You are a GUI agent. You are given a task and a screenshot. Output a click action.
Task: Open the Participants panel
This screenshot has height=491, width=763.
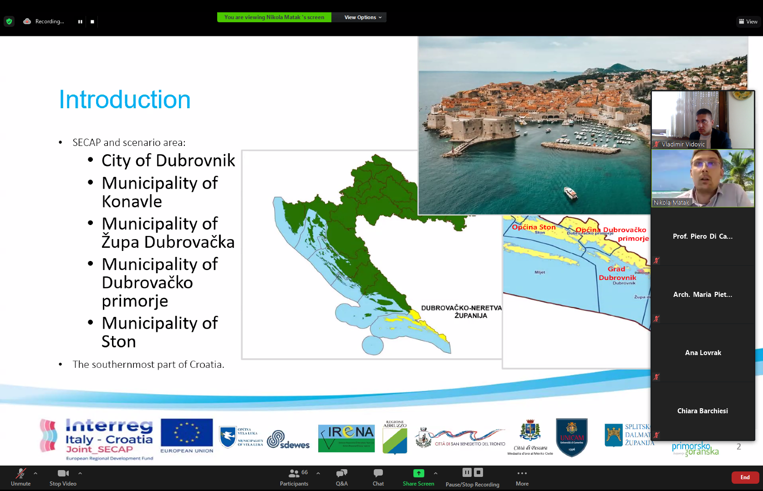pyautogui.click(x=294, y=477)
